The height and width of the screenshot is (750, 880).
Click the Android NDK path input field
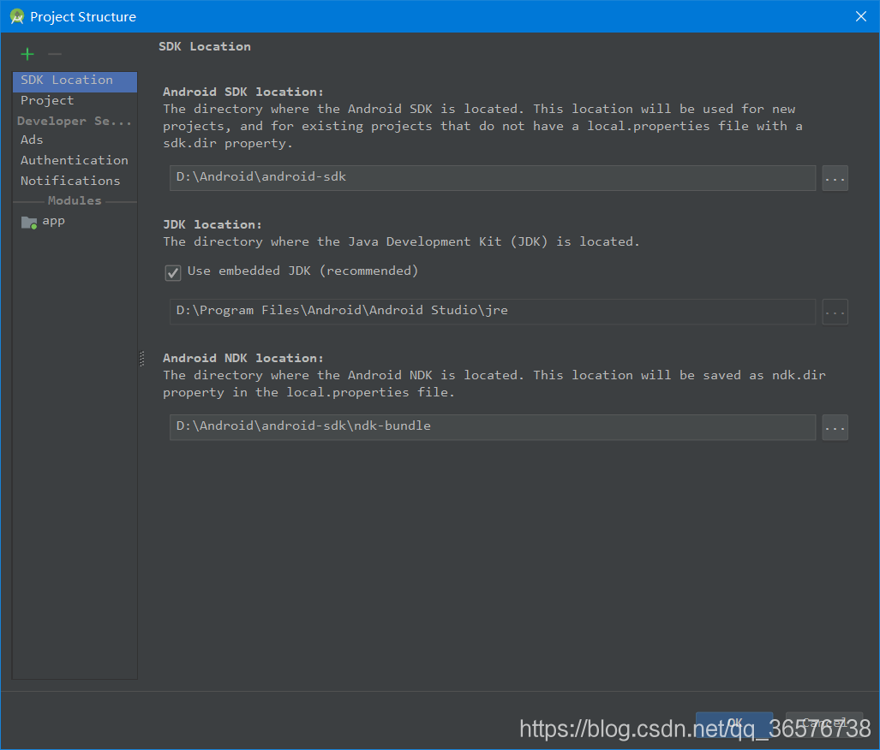point(492,427)
